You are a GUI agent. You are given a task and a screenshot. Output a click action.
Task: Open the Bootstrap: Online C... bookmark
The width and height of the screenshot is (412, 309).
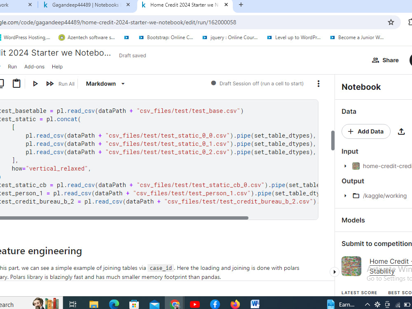click(166, 37)
